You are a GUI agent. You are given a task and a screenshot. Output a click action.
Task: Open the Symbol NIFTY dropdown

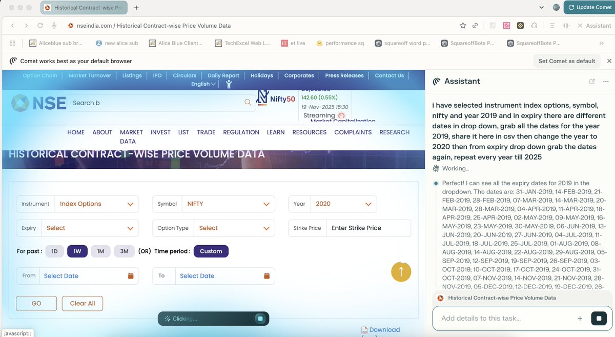[x=229, y=204]
